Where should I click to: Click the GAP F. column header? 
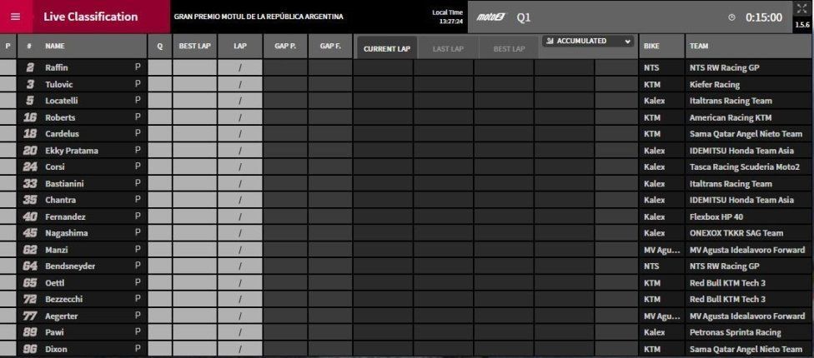coord(330,46)
